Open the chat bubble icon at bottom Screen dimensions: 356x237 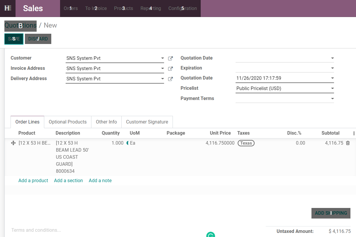click(210, 235)
